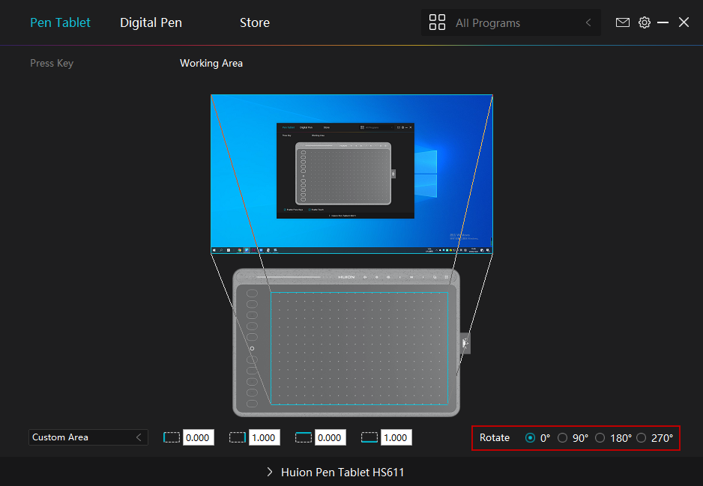Select the 270° rotate option
This screenshot has height=486, width=703.
641,437
